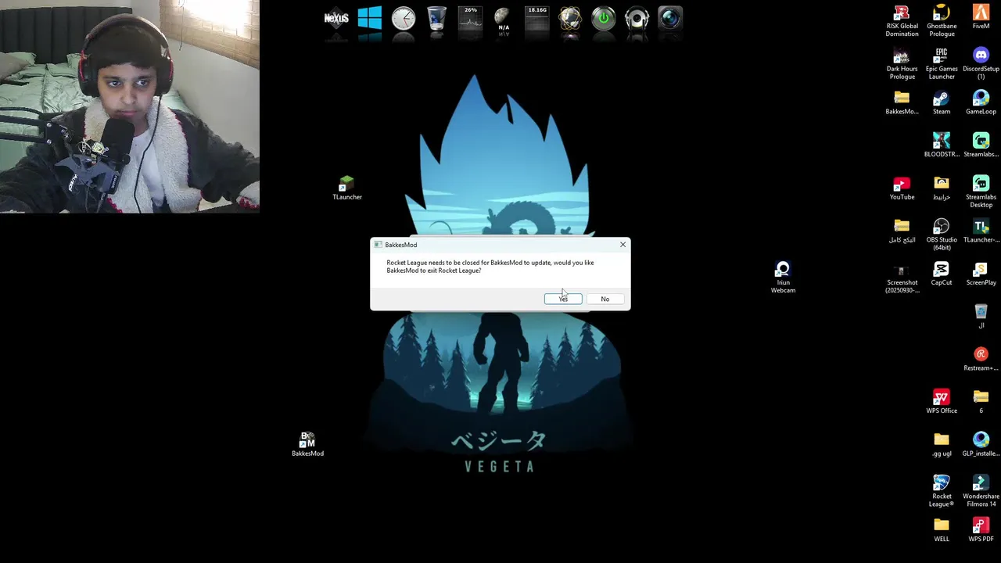The height and width of the screenshot is (563, 1001).
Task: Open the GameLoop shortcut
Action: coord(981,102)
